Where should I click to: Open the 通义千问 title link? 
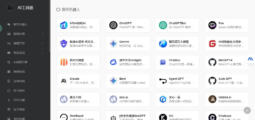click(x=76, y=97)
